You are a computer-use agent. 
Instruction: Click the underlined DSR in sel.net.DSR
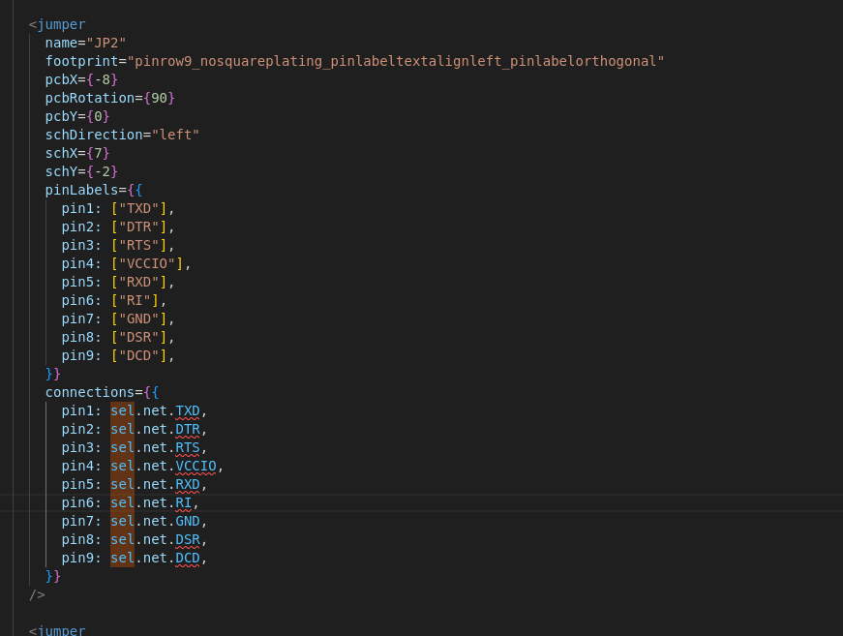pyautogui.click(x=188, y=539)
